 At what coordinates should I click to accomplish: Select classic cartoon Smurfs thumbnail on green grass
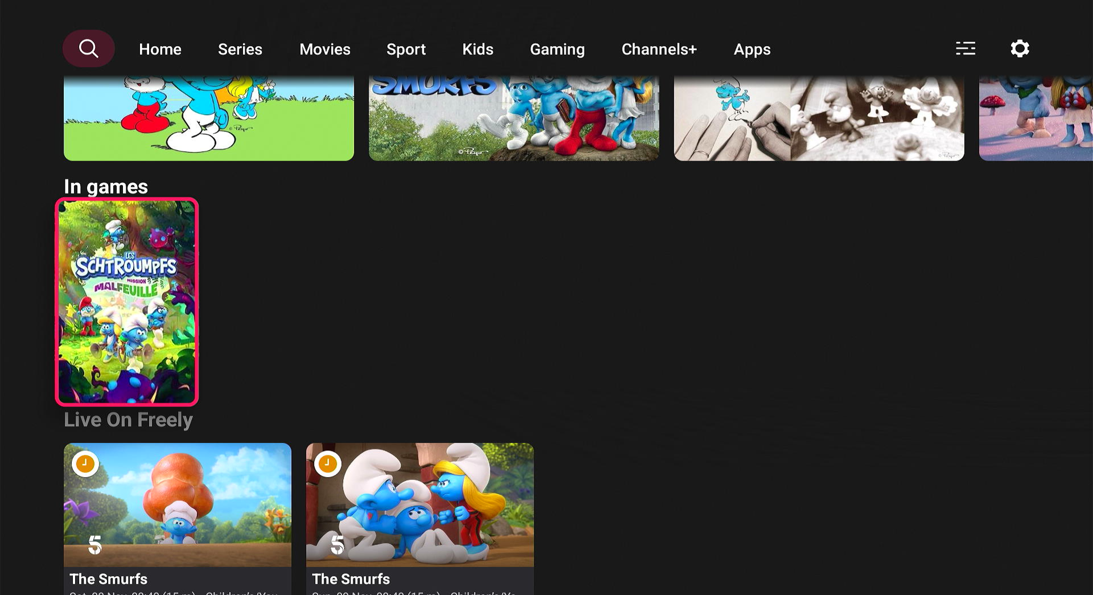point(209,117)
